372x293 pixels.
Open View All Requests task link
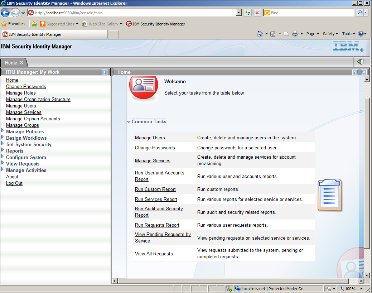[154, 254]
